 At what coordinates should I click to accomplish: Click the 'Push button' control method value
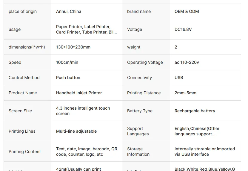click(x=68, y=78)
